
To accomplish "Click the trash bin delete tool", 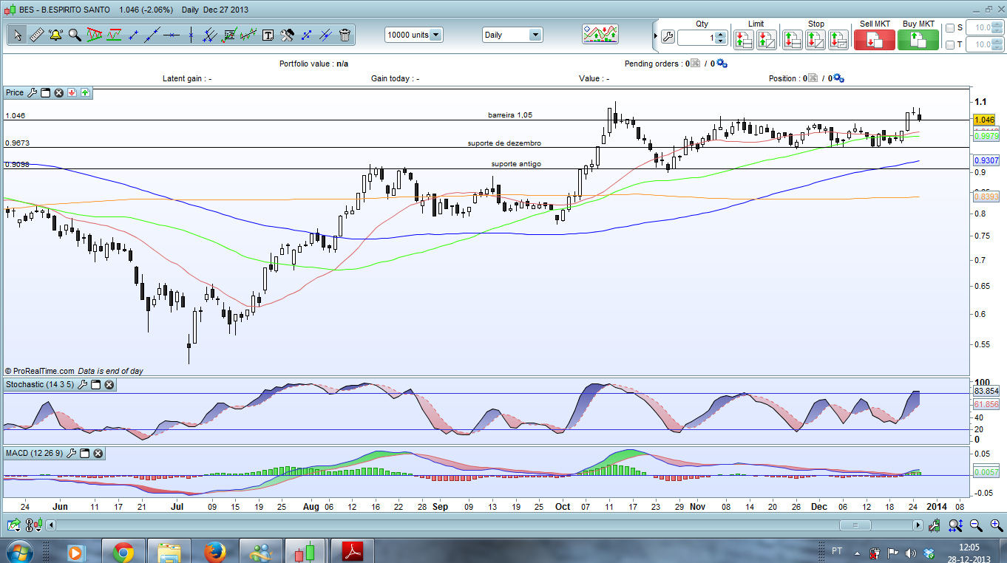I will (345, 35).
